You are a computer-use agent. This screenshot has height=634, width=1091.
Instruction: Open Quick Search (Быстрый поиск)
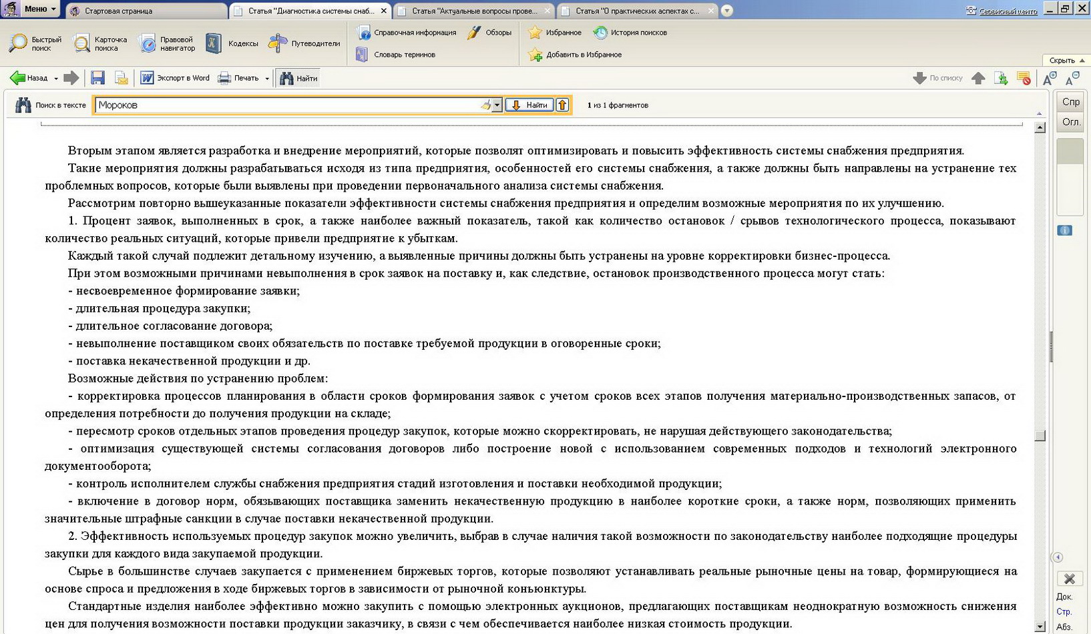point(35,43)
